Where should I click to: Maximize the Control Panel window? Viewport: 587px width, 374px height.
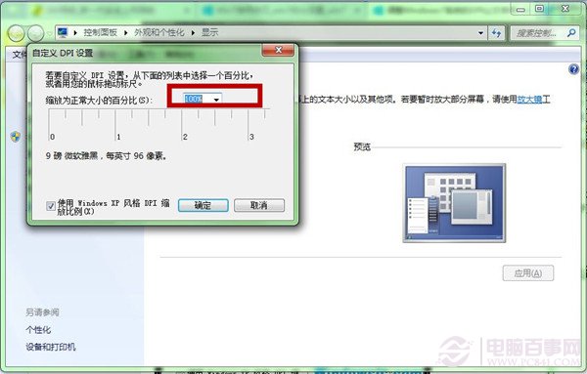(x=539, y=8)
